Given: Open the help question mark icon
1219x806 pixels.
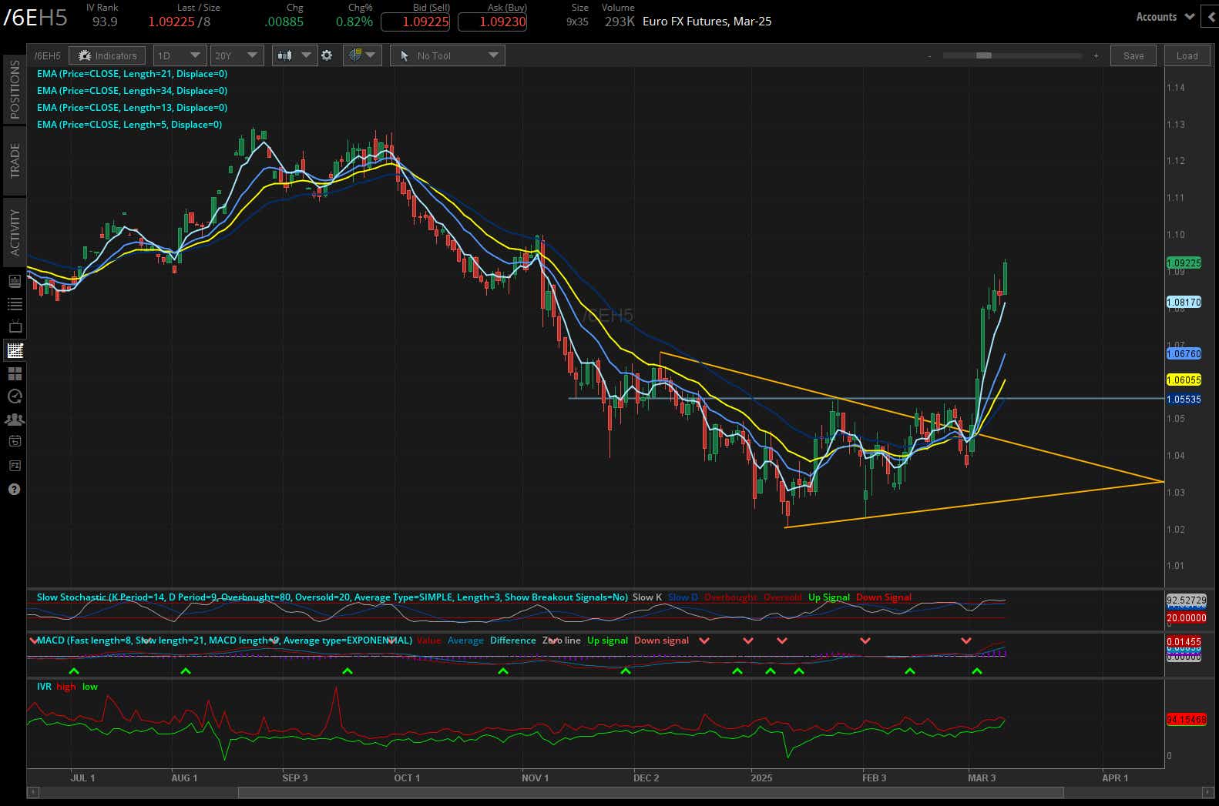Looking at the screenshot, I should pyautogui.click(x=15, y=489).
